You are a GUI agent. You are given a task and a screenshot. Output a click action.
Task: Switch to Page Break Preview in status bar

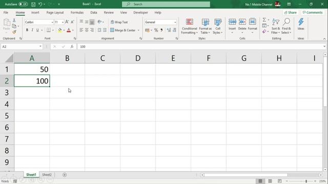280,181
